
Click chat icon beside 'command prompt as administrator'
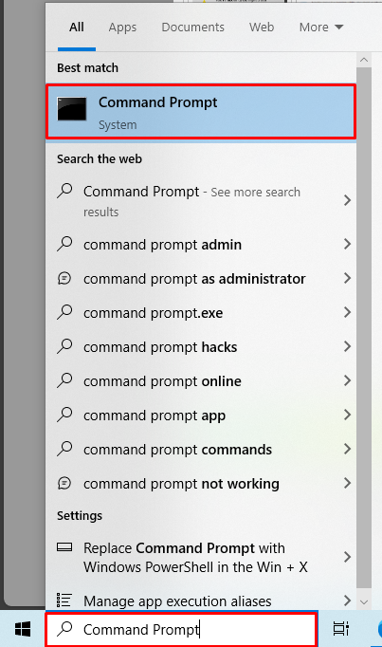pos(64,279)
